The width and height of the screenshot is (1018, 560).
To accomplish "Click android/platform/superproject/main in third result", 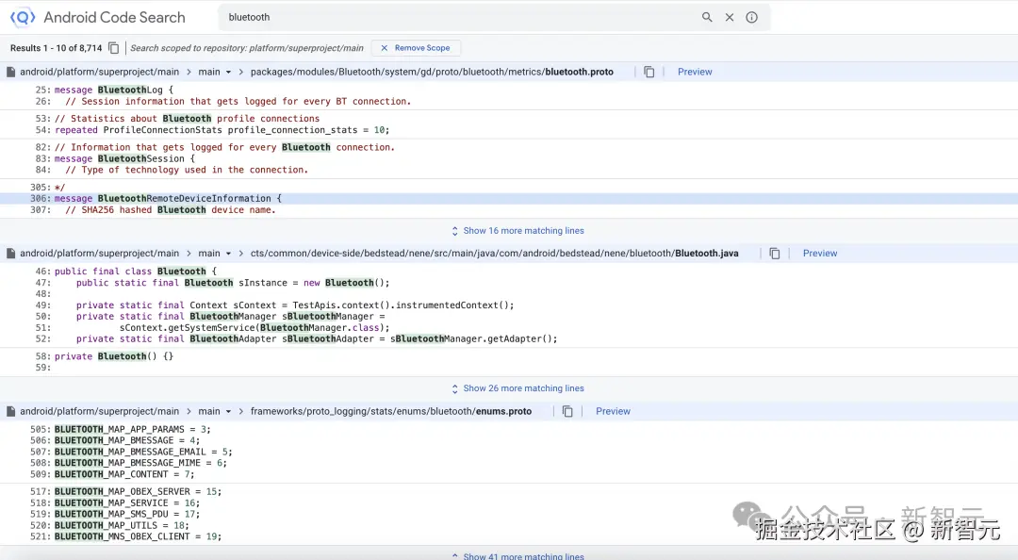I will 99,411.
